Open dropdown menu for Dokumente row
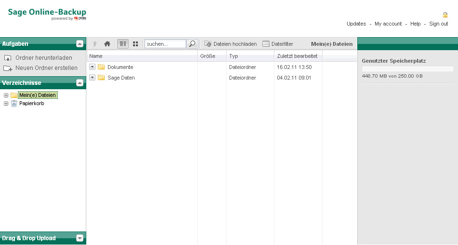Viewport: 458px width, 245px height. [x=92, y=67]
